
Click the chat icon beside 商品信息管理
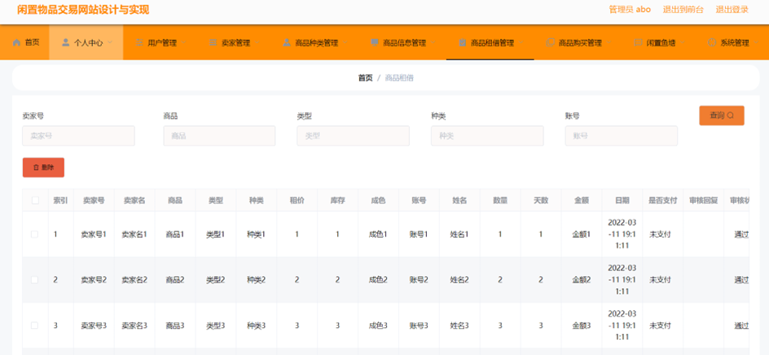pyautogui.click(x=375, y=42)
